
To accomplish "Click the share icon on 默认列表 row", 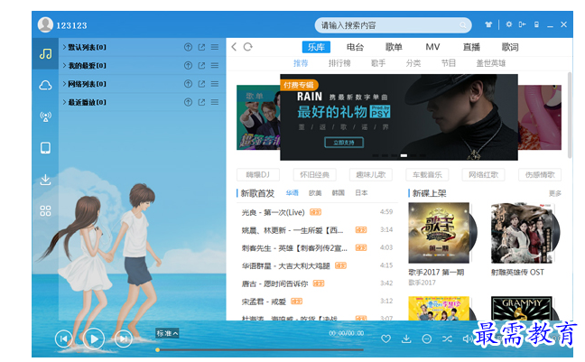I will click(201, 47).
